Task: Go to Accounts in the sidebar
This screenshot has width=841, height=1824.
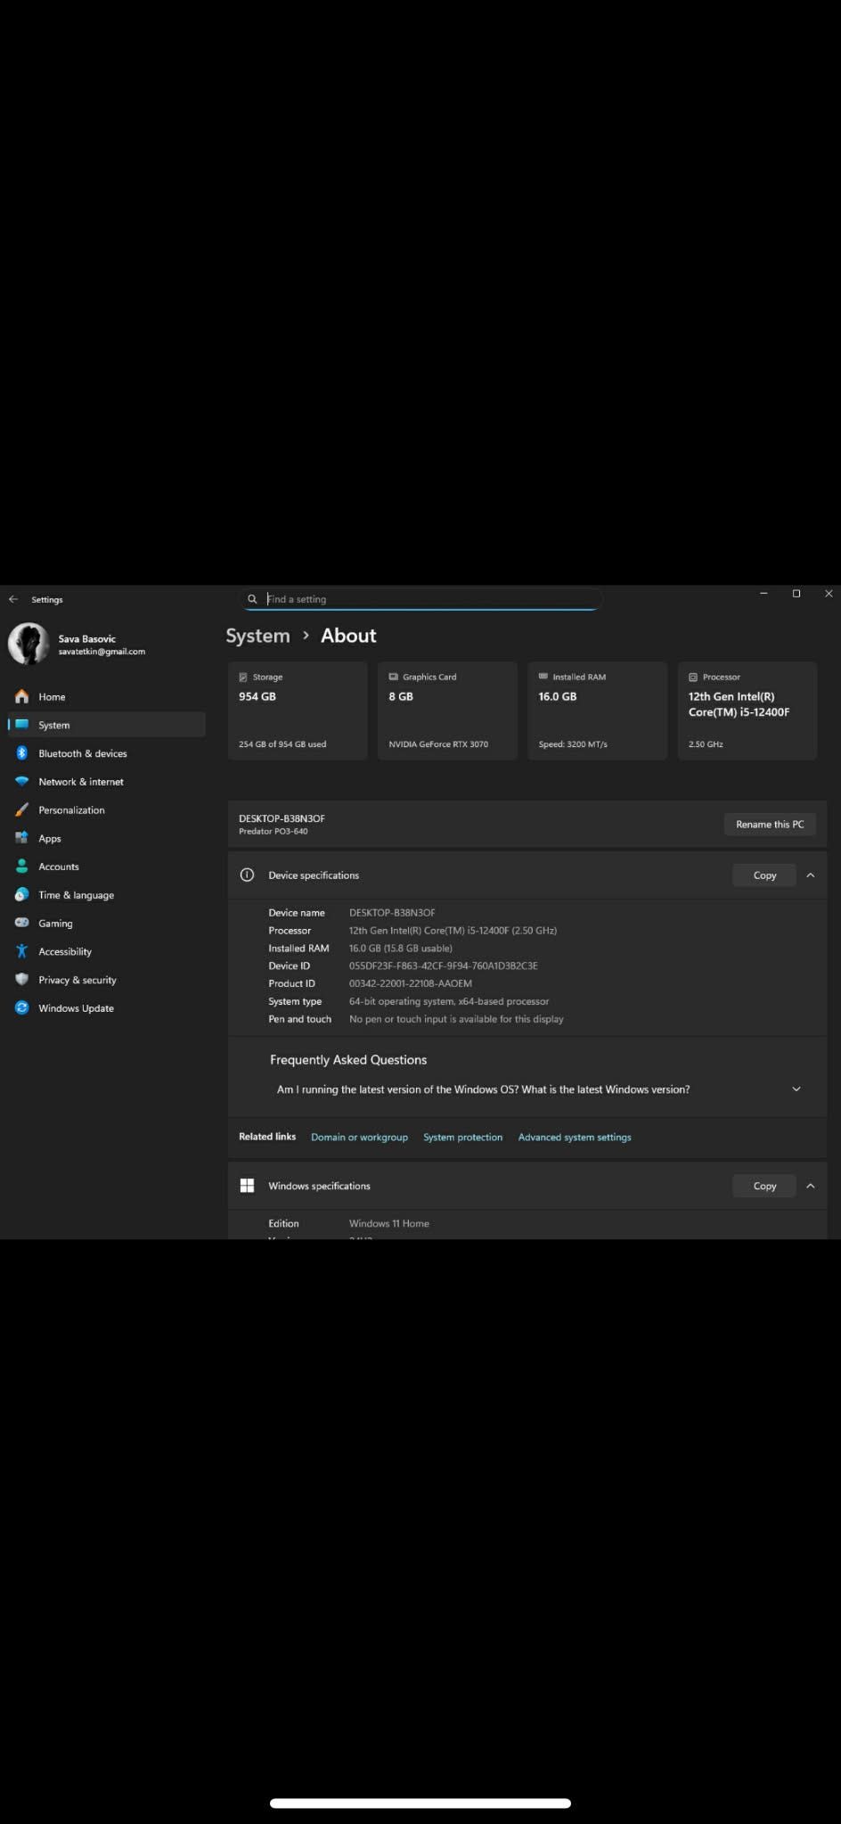Action: tap(59, 867)
